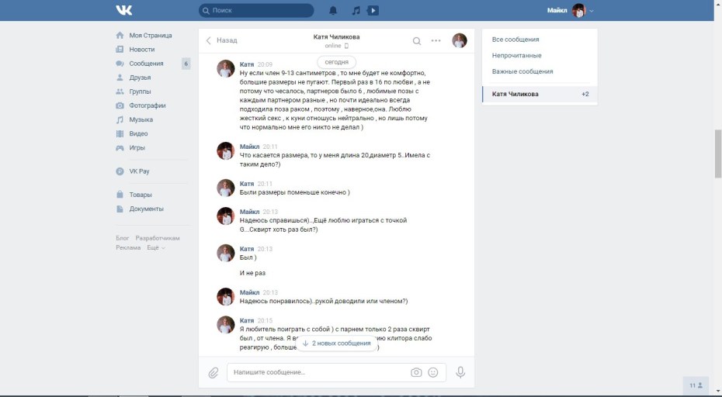The height and width of the screenshot is (397, 722).
Task: Click the VK logo in the header
Action: (x=124, y=10)
